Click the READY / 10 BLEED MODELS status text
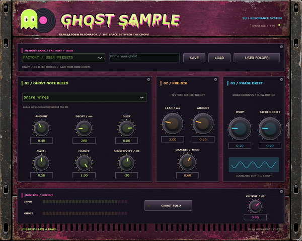The image size is (302, 241). click(56, 67)
